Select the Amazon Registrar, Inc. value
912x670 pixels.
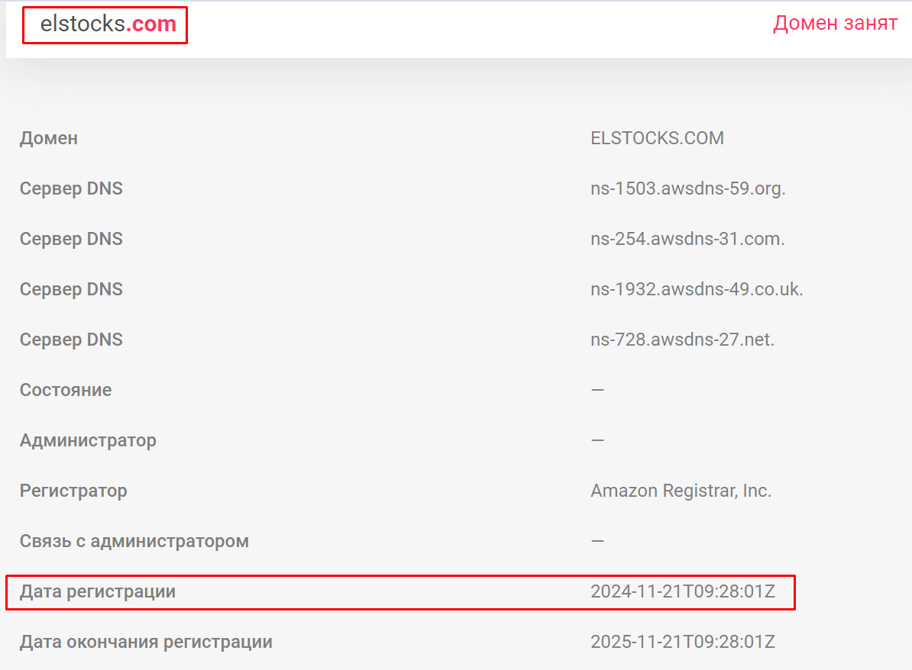(x=681, y=491)
